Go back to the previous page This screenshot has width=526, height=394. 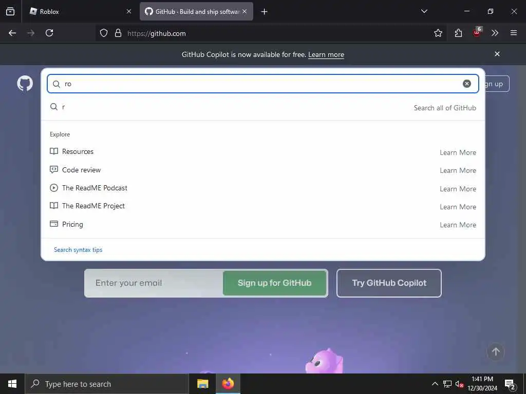pos(12,33)
